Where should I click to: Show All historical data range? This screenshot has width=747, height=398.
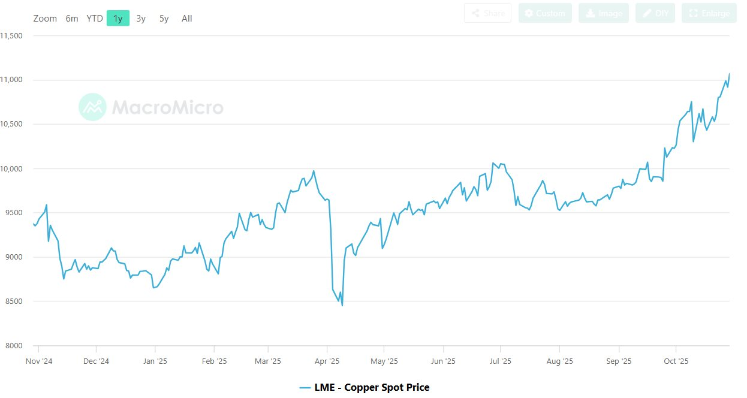[187, 19]
